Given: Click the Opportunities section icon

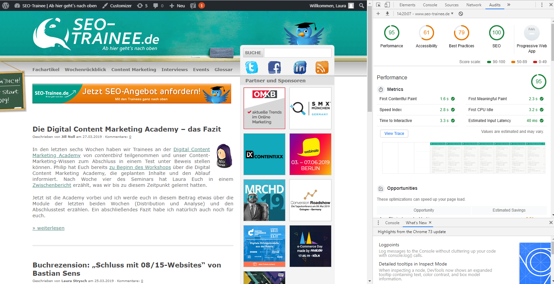Looking at the screenshot, I should pyautogui.click(x=381, y=188).
